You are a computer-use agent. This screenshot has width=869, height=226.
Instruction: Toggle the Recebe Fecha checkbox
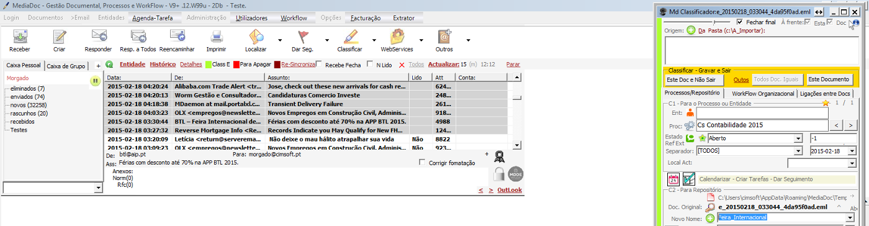(319, 64)
